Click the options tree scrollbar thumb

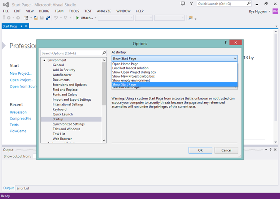point(104,84)
